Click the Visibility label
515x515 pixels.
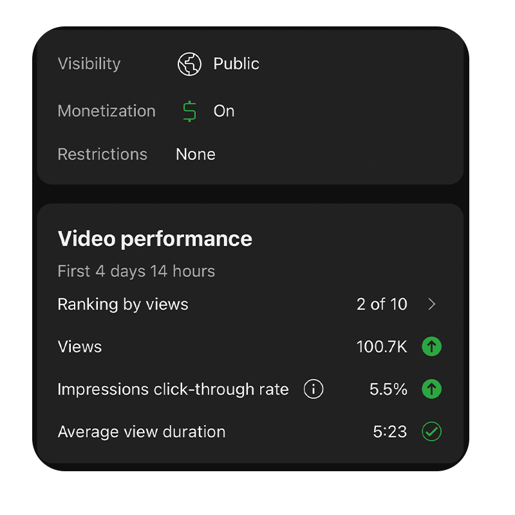click(89, 64)
